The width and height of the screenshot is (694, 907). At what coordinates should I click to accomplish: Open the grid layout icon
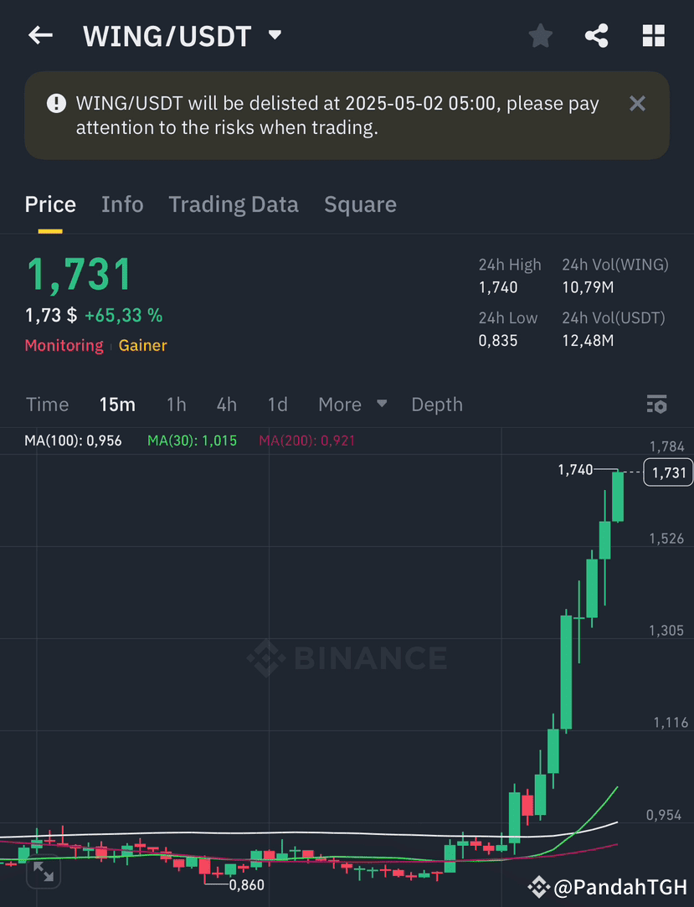pos(654,36)
